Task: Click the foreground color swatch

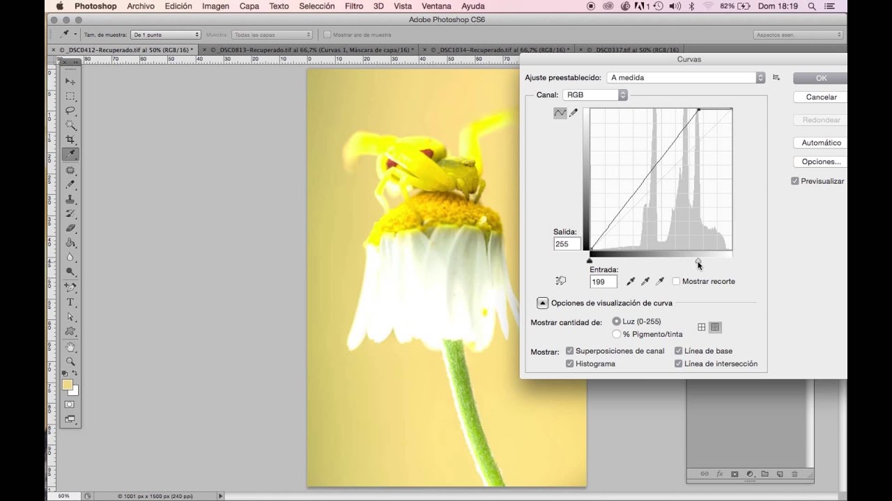Action: tap(68, 385)
